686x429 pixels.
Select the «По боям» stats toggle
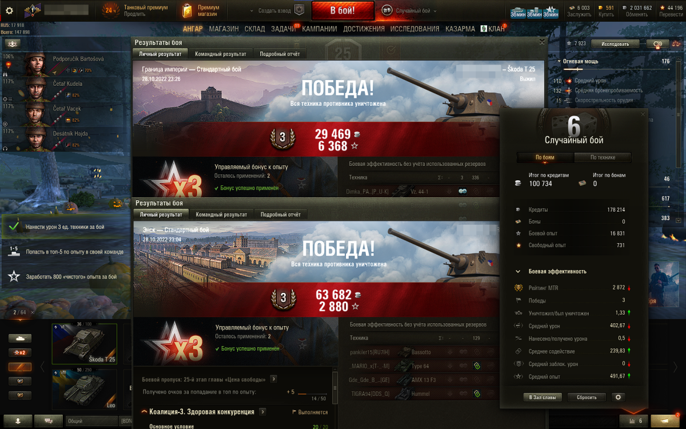pos(545,157)
